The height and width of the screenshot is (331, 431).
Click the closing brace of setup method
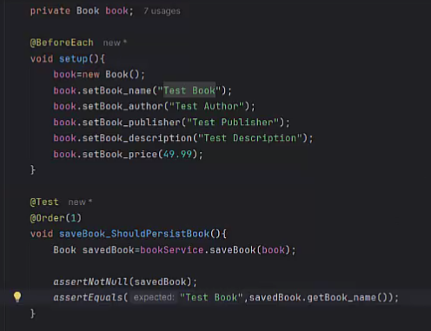pos(33,169)
